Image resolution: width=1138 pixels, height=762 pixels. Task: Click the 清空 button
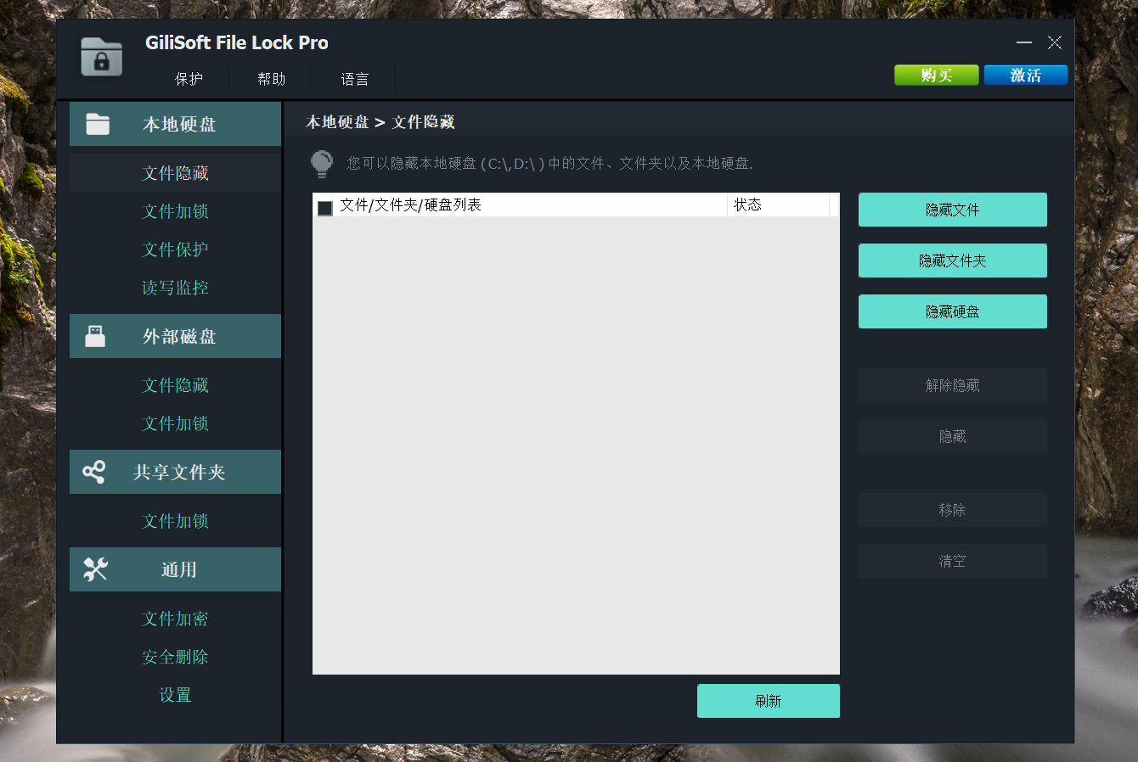coord(953,561)
